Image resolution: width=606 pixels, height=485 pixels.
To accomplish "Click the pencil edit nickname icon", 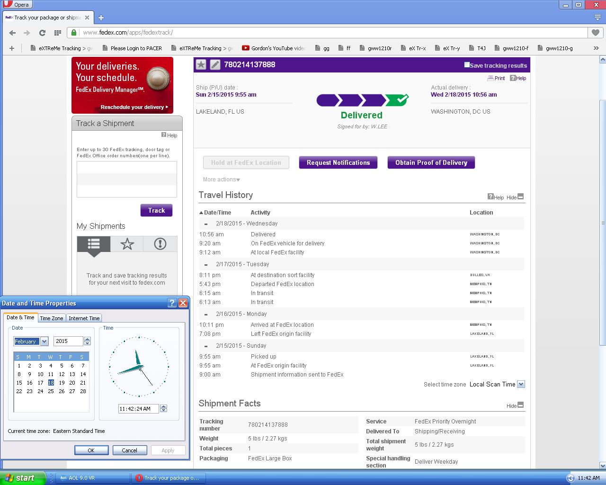I will pyautogui.click(x=215, y=64).
